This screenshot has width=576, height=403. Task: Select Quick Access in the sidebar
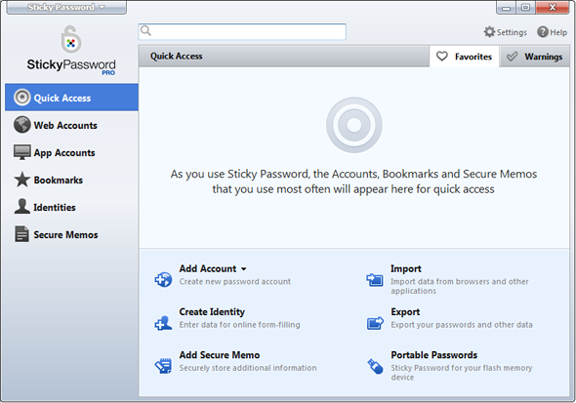[71, 98]
